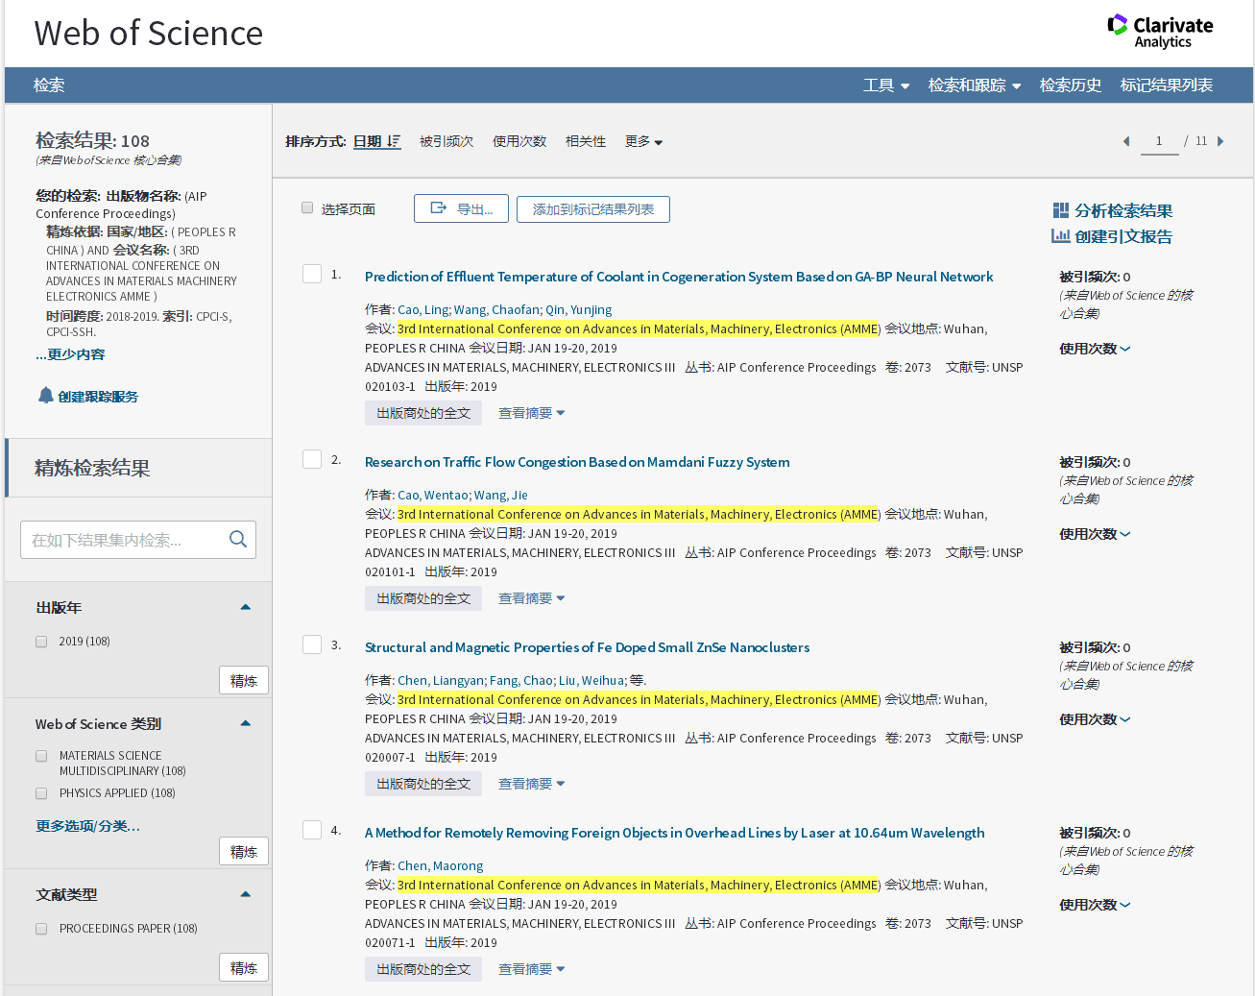
Task: Go to previous results page arrow
Action: 1125,141
